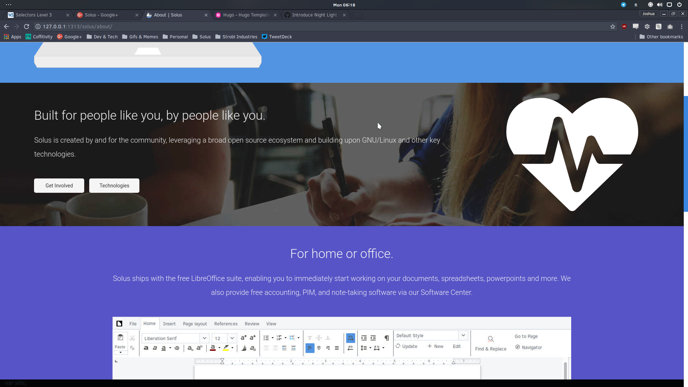Expand the Solus bookmarks folder

[x=201, y=37]
